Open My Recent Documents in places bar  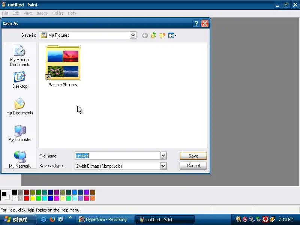coord(20,55)
